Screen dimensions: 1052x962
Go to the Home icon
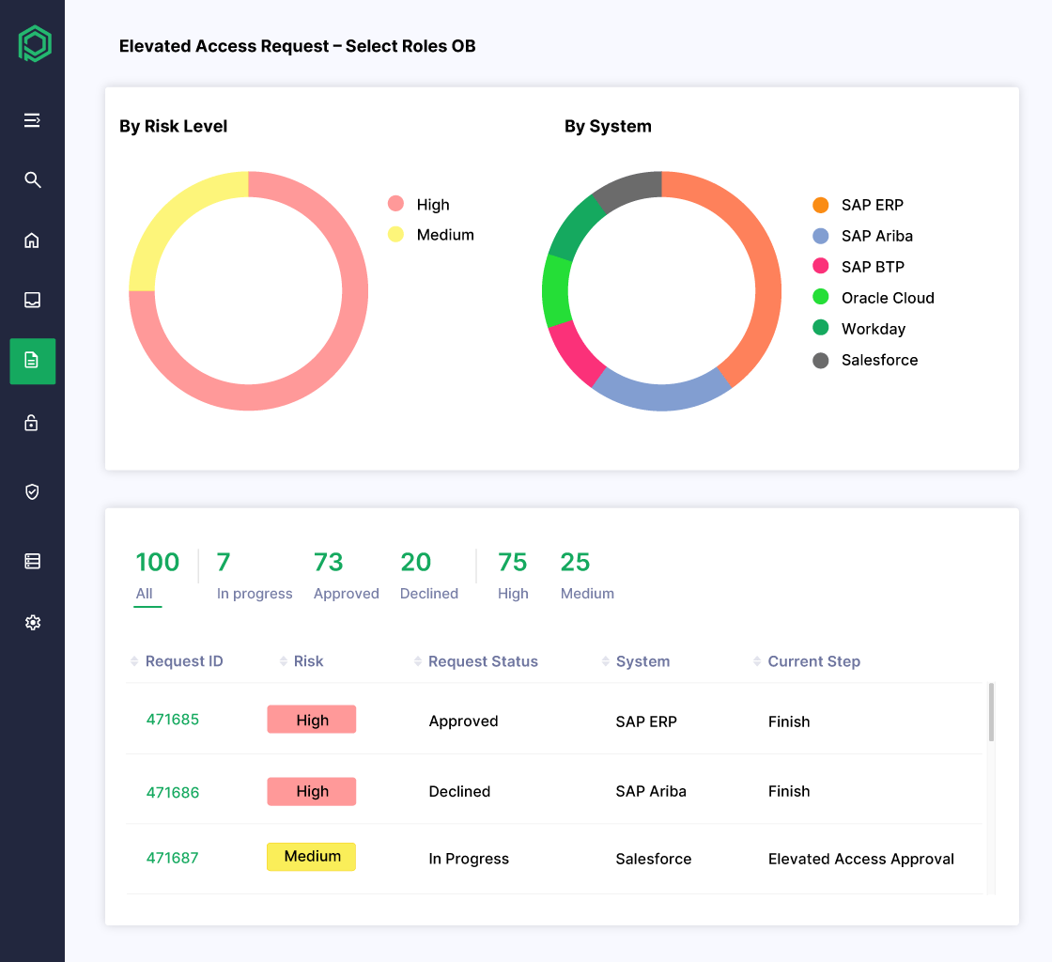[x=32, y=240]
